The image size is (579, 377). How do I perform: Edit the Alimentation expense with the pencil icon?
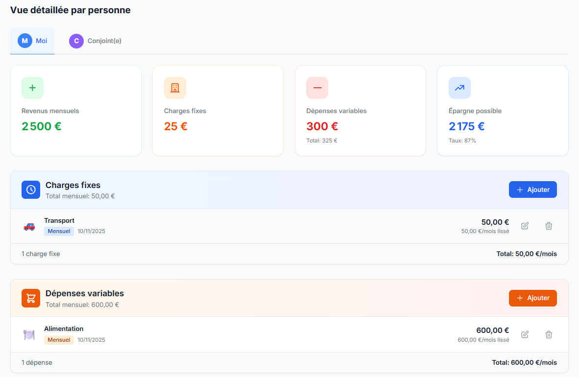tap(525, 334)
